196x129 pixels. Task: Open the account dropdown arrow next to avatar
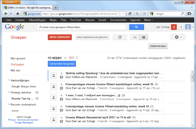click(192, 27)
